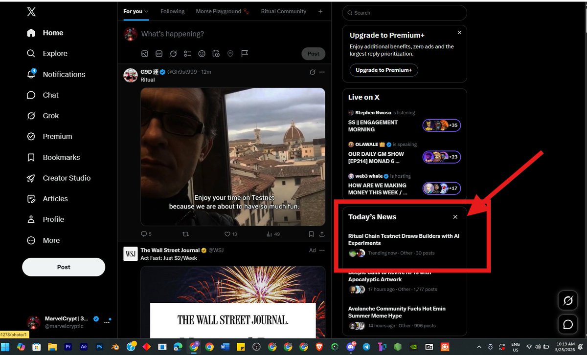
Task: Open Profile in the sidebar
Action: pos(46,220)
